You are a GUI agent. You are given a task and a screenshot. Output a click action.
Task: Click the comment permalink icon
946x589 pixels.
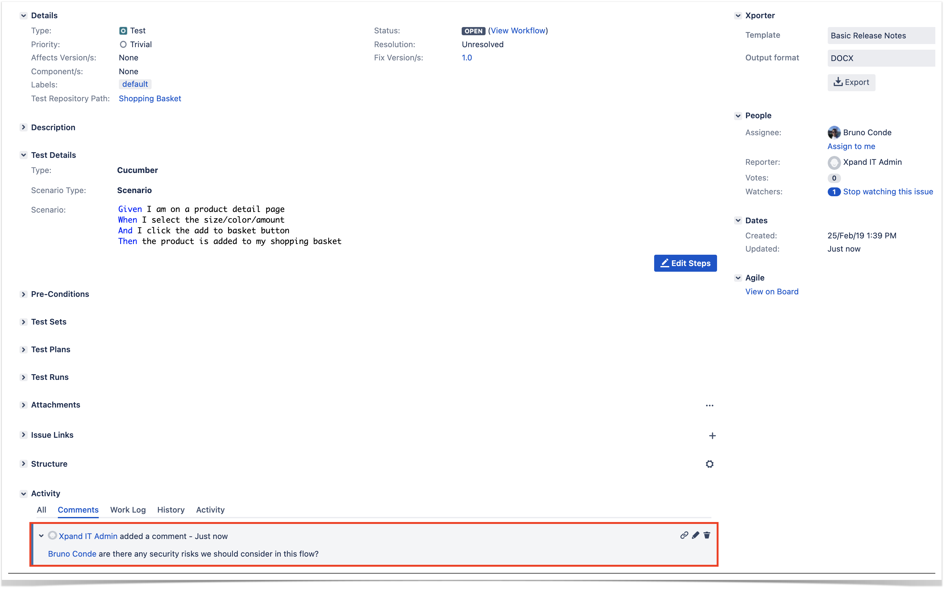[684, 536]
